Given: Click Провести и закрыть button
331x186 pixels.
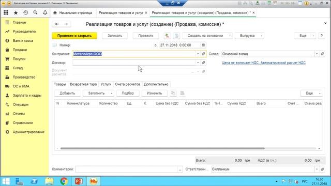Looking at the screenshot, I should [74, 36].
